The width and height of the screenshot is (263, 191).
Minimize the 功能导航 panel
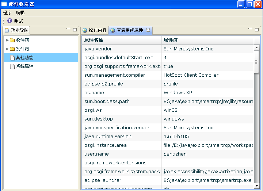coord(68,29)
